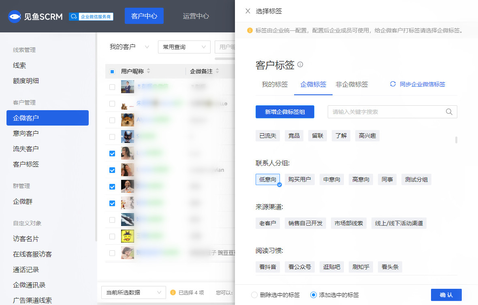Open the 非企微标签 tab
This screenshot has height=305, width=478.
coord(352,84)
